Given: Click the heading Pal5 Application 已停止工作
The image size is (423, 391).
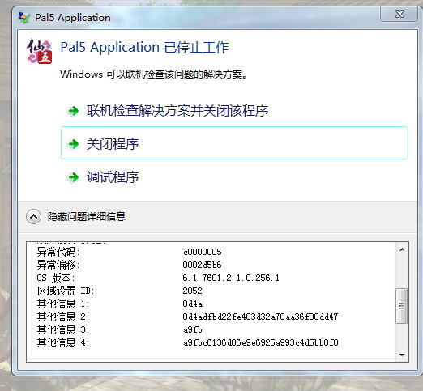Looking at the screenshot, I should tap(144, 48).
